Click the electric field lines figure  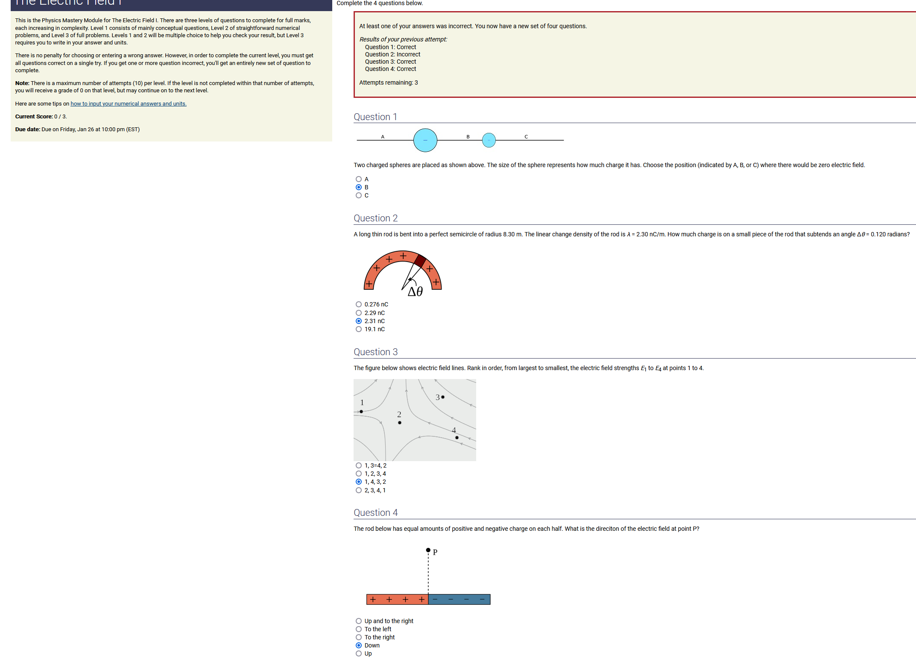(415, 420)
